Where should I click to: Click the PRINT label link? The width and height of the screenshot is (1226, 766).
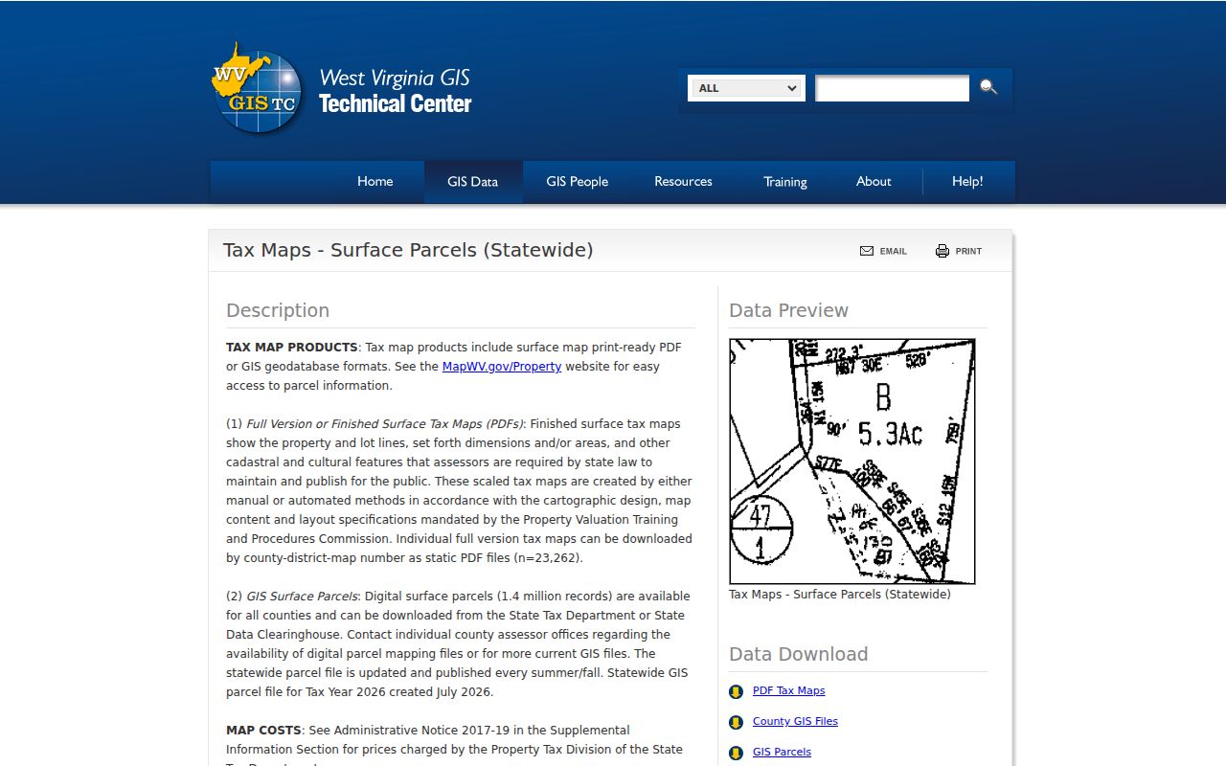click(968, 251)
